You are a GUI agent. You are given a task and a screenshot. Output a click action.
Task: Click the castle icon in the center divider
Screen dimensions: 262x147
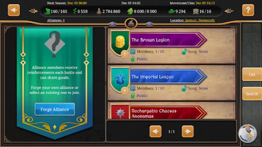pos(131,23)
